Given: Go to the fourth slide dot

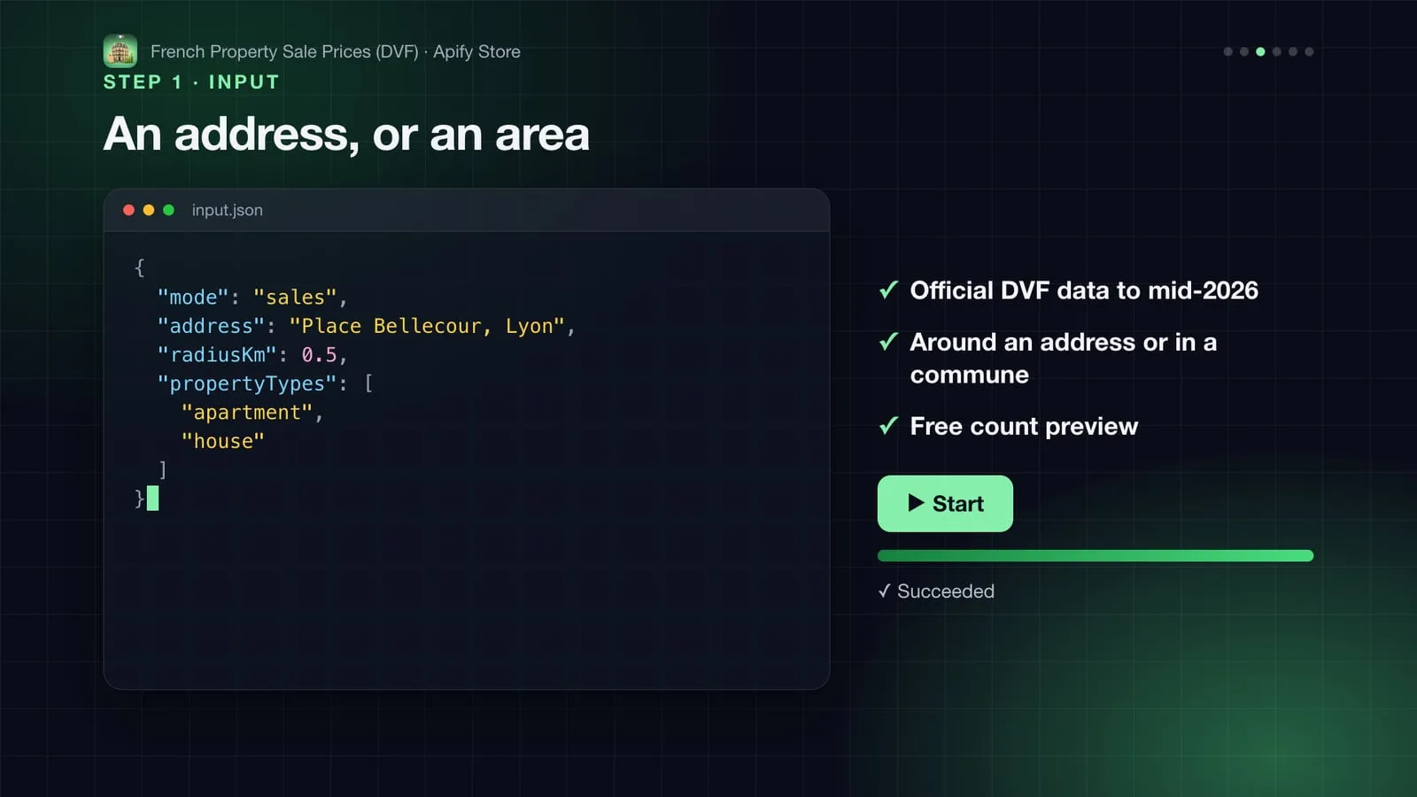Looking at the screenshot, I should [1276, 51].
